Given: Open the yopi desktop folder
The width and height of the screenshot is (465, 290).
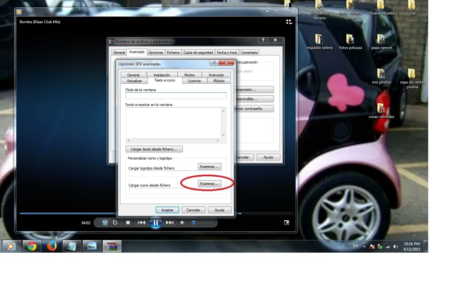Looking at the screenshot, I should 412,8.
